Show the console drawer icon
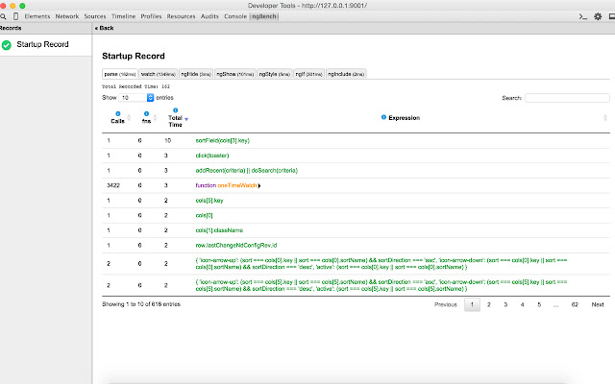The image size is (615, 384). pyautogui.click(x=583, y=16)
